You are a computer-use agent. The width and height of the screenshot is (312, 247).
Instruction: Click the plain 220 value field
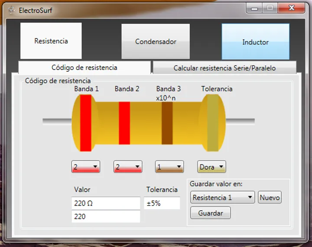point(106,216)
